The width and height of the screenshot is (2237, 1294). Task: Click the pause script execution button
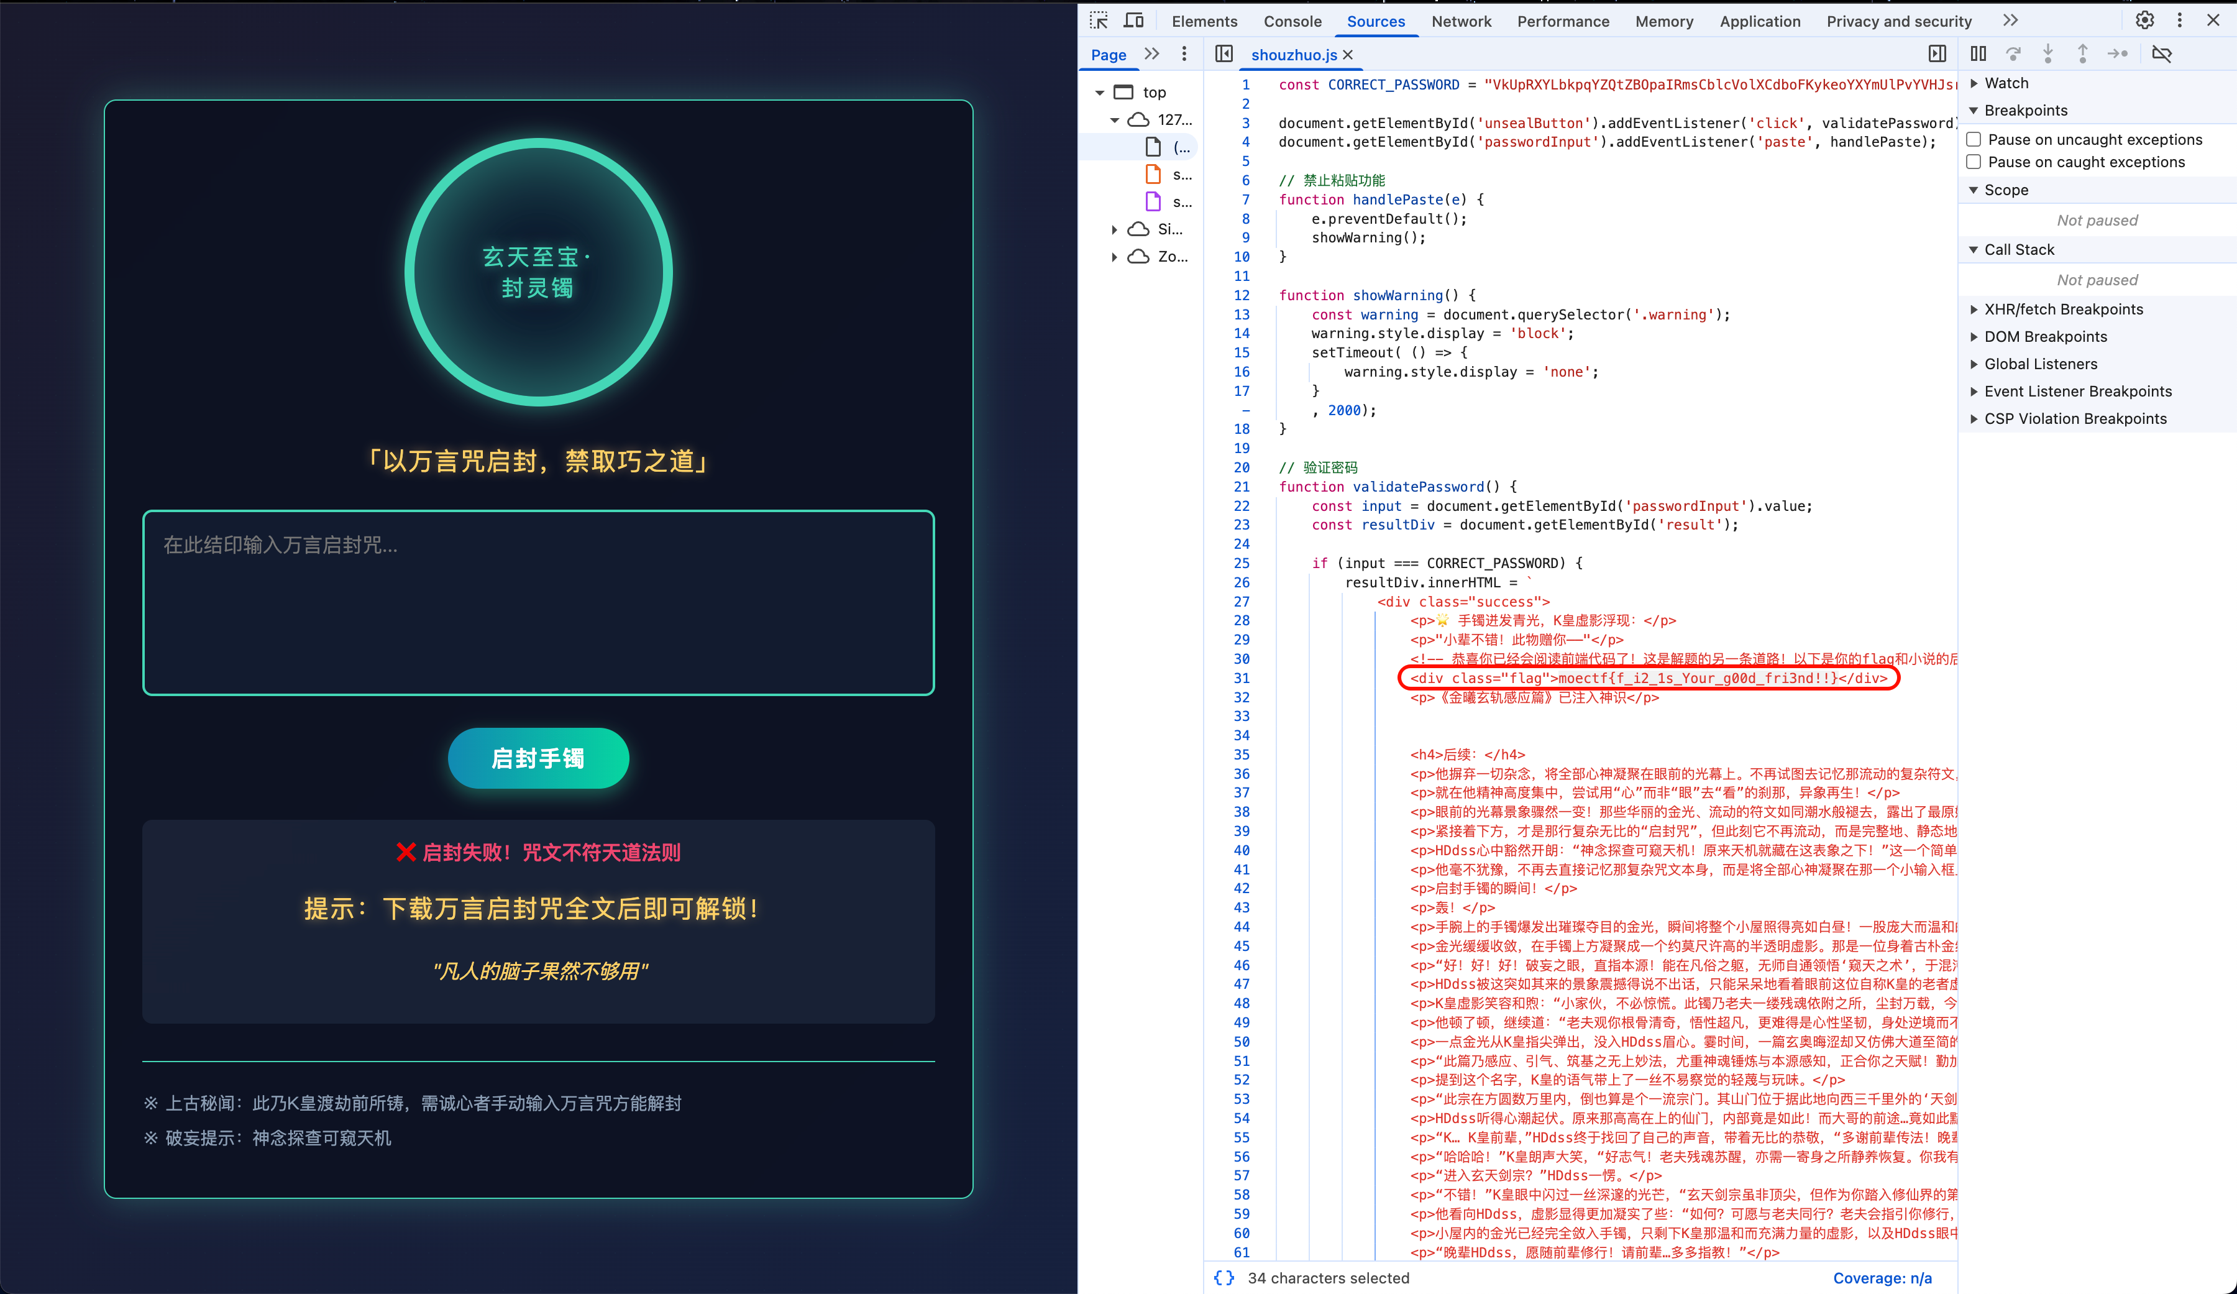tap(1978, 54)
